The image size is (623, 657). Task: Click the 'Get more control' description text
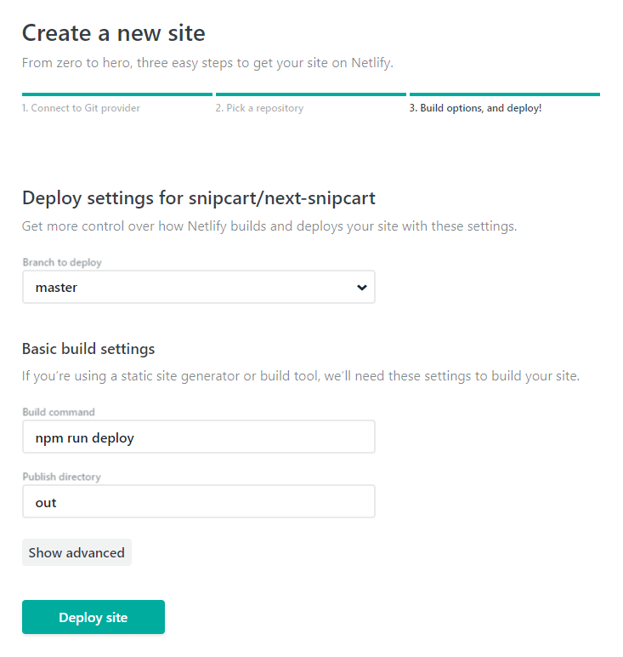269,226
